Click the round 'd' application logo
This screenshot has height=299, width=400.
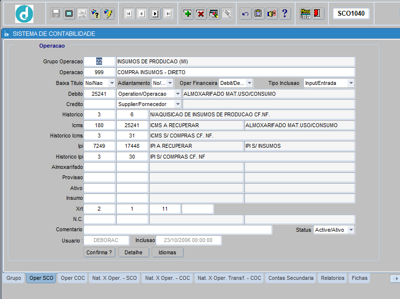[x=24, y=14]
